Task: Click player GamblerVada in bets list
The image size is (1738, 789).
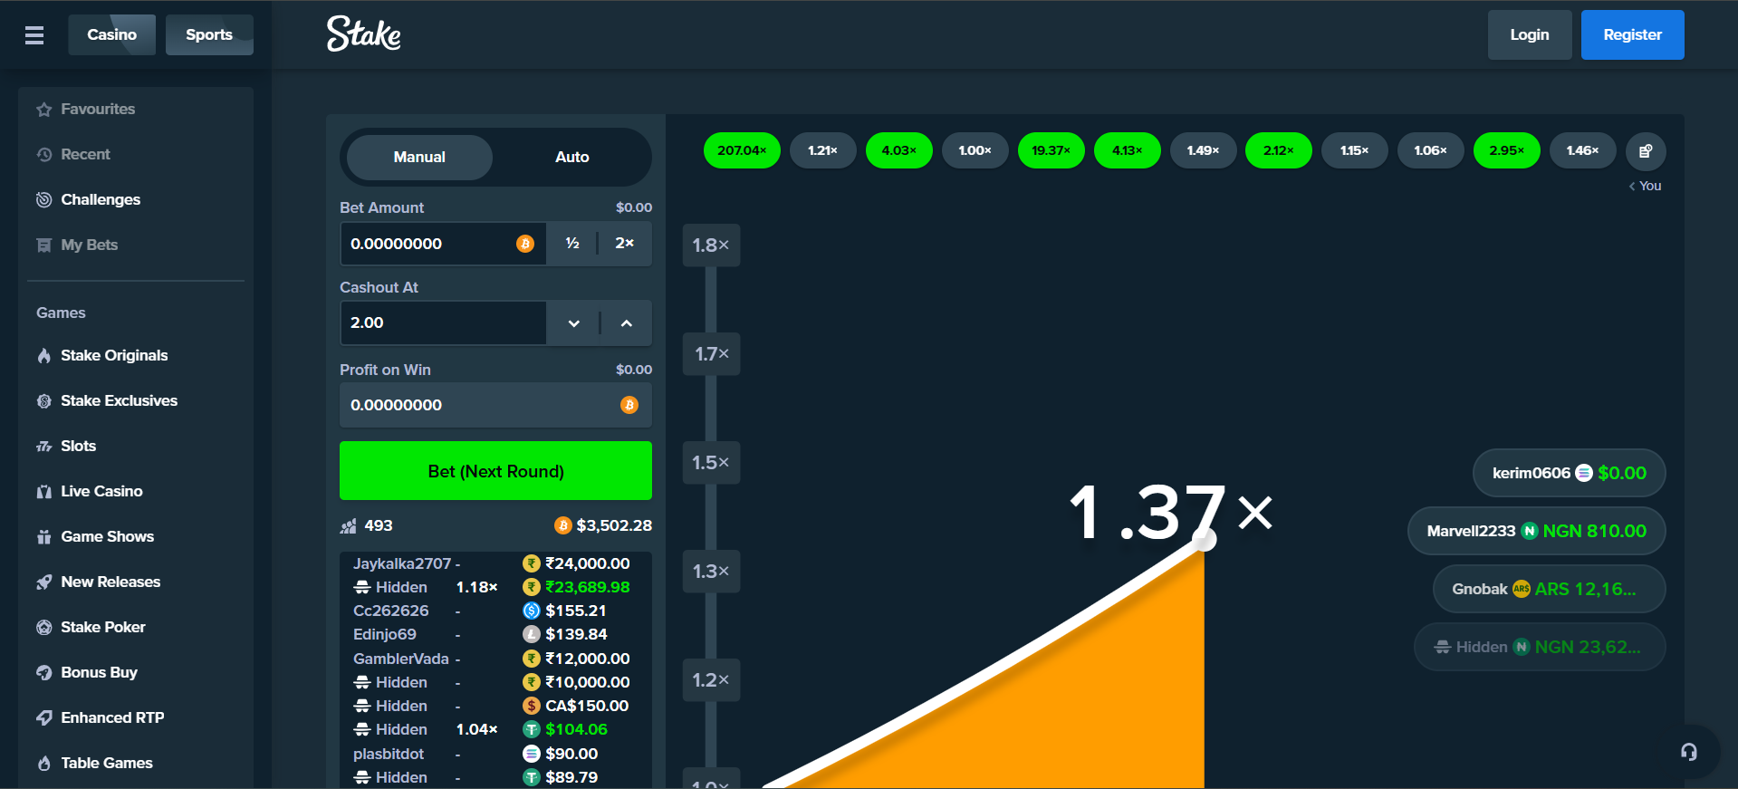Action: tap(401, 659)
